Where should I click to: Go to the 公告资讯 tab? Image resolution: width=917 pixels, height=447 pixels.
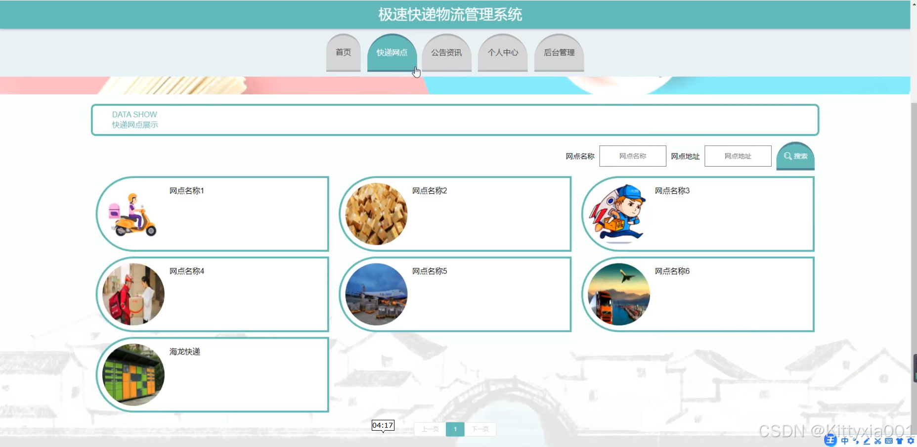(446, 52)
